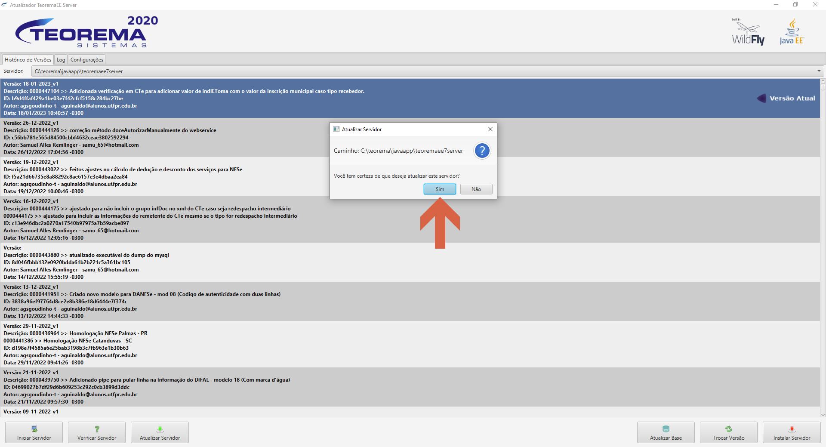Decline the server update with Não
Viewport: 826px width, 447px height.
click(476, 189)
